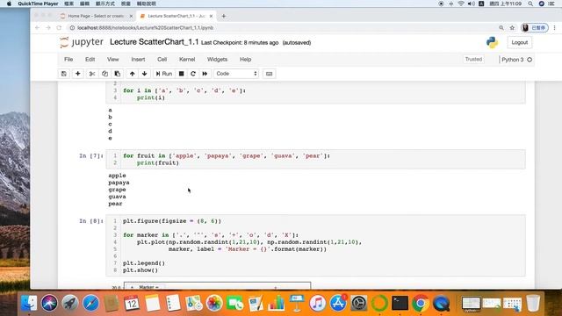
Task: Open the Kernel menu
Action: point(187,60)
